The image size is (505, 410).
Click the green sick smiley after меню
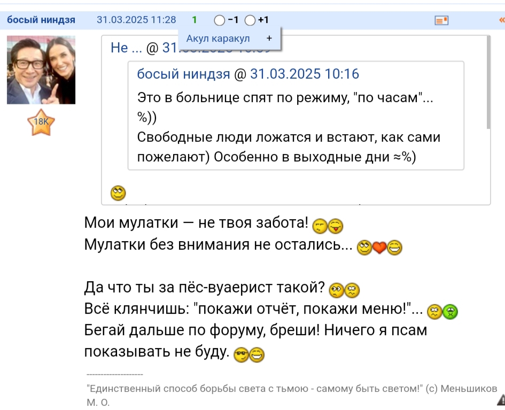click(x=450, y=312)
